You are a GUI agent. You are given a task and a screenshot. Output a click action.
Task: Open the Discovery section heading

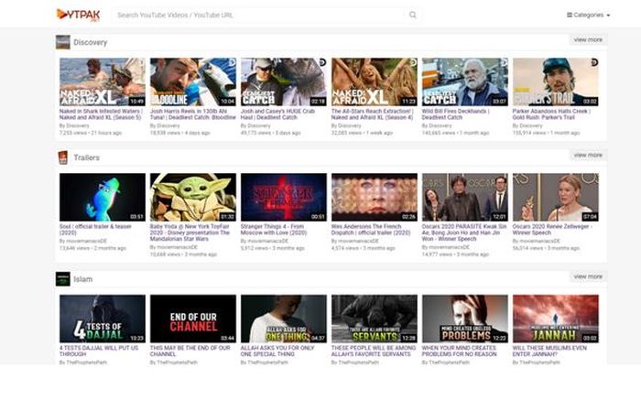pyautogui.click(x=90, y=42)
